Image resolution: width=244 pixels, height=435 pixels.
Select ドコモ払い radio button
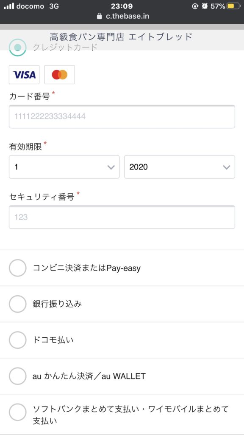[x=18, y=340]
